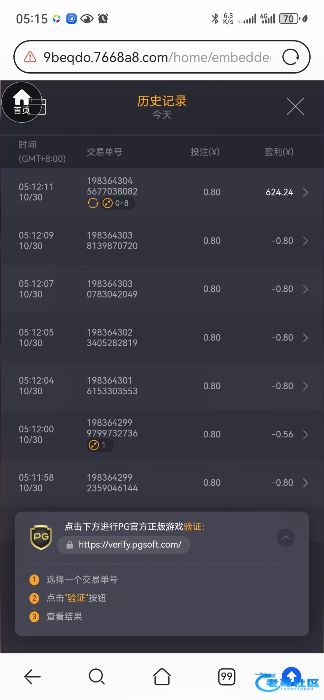Reload the page in address bar
Viewport: 324px width, 700px height.
[290, 57]
